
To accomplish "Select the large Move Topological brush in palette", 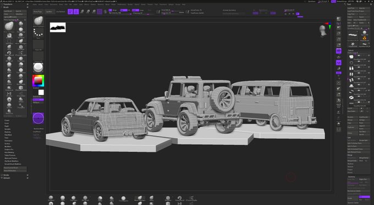I will pos(9,26).
